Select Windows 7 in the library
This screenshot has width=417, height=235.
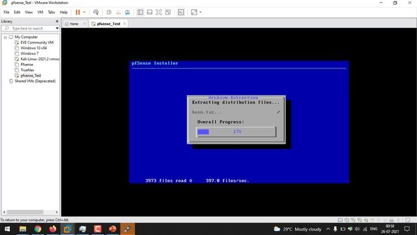(x=29, y=54)
